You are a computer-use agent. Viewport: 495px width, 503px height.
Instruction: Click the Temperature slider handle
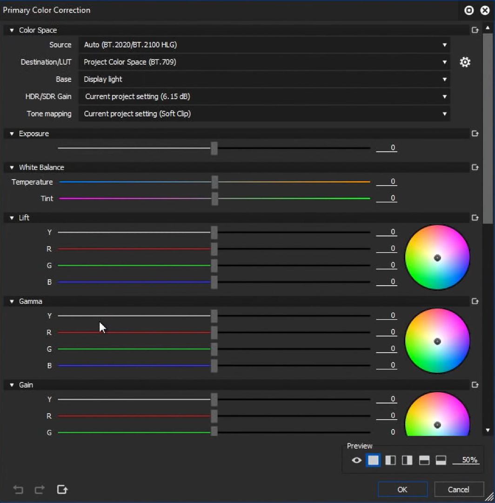coord(215,182)
